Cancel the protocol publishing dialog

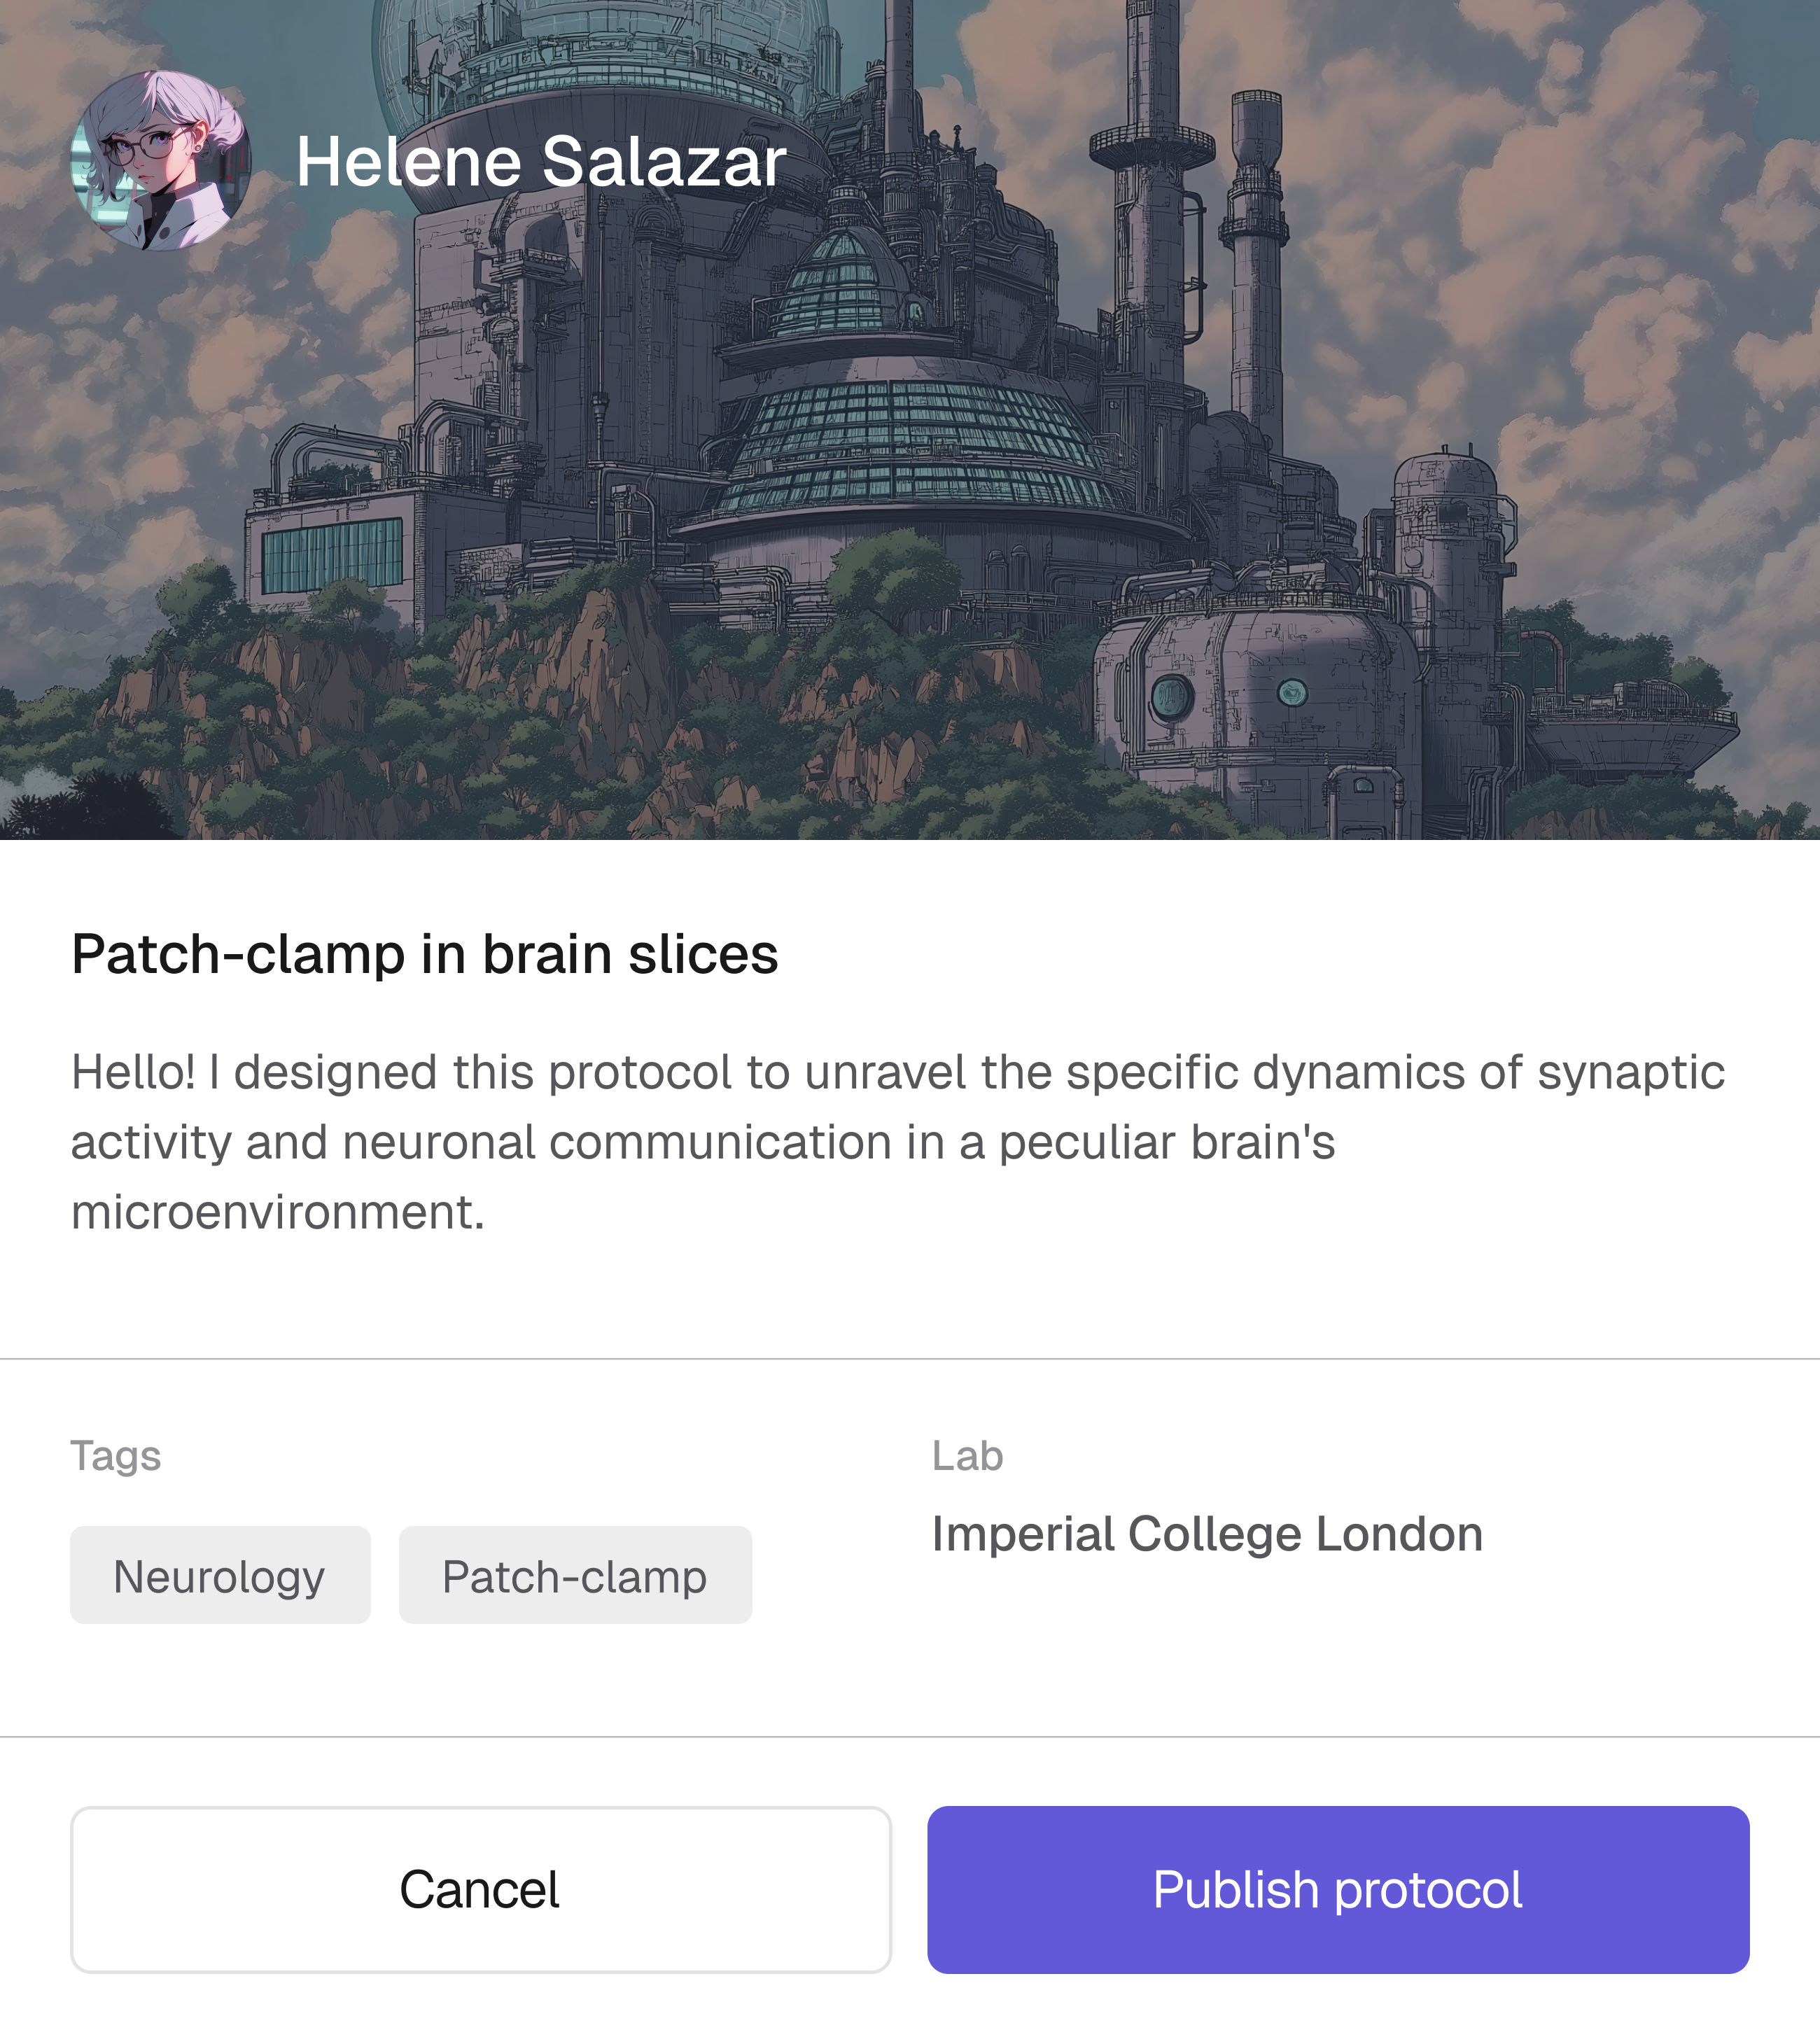[480, 1889]
